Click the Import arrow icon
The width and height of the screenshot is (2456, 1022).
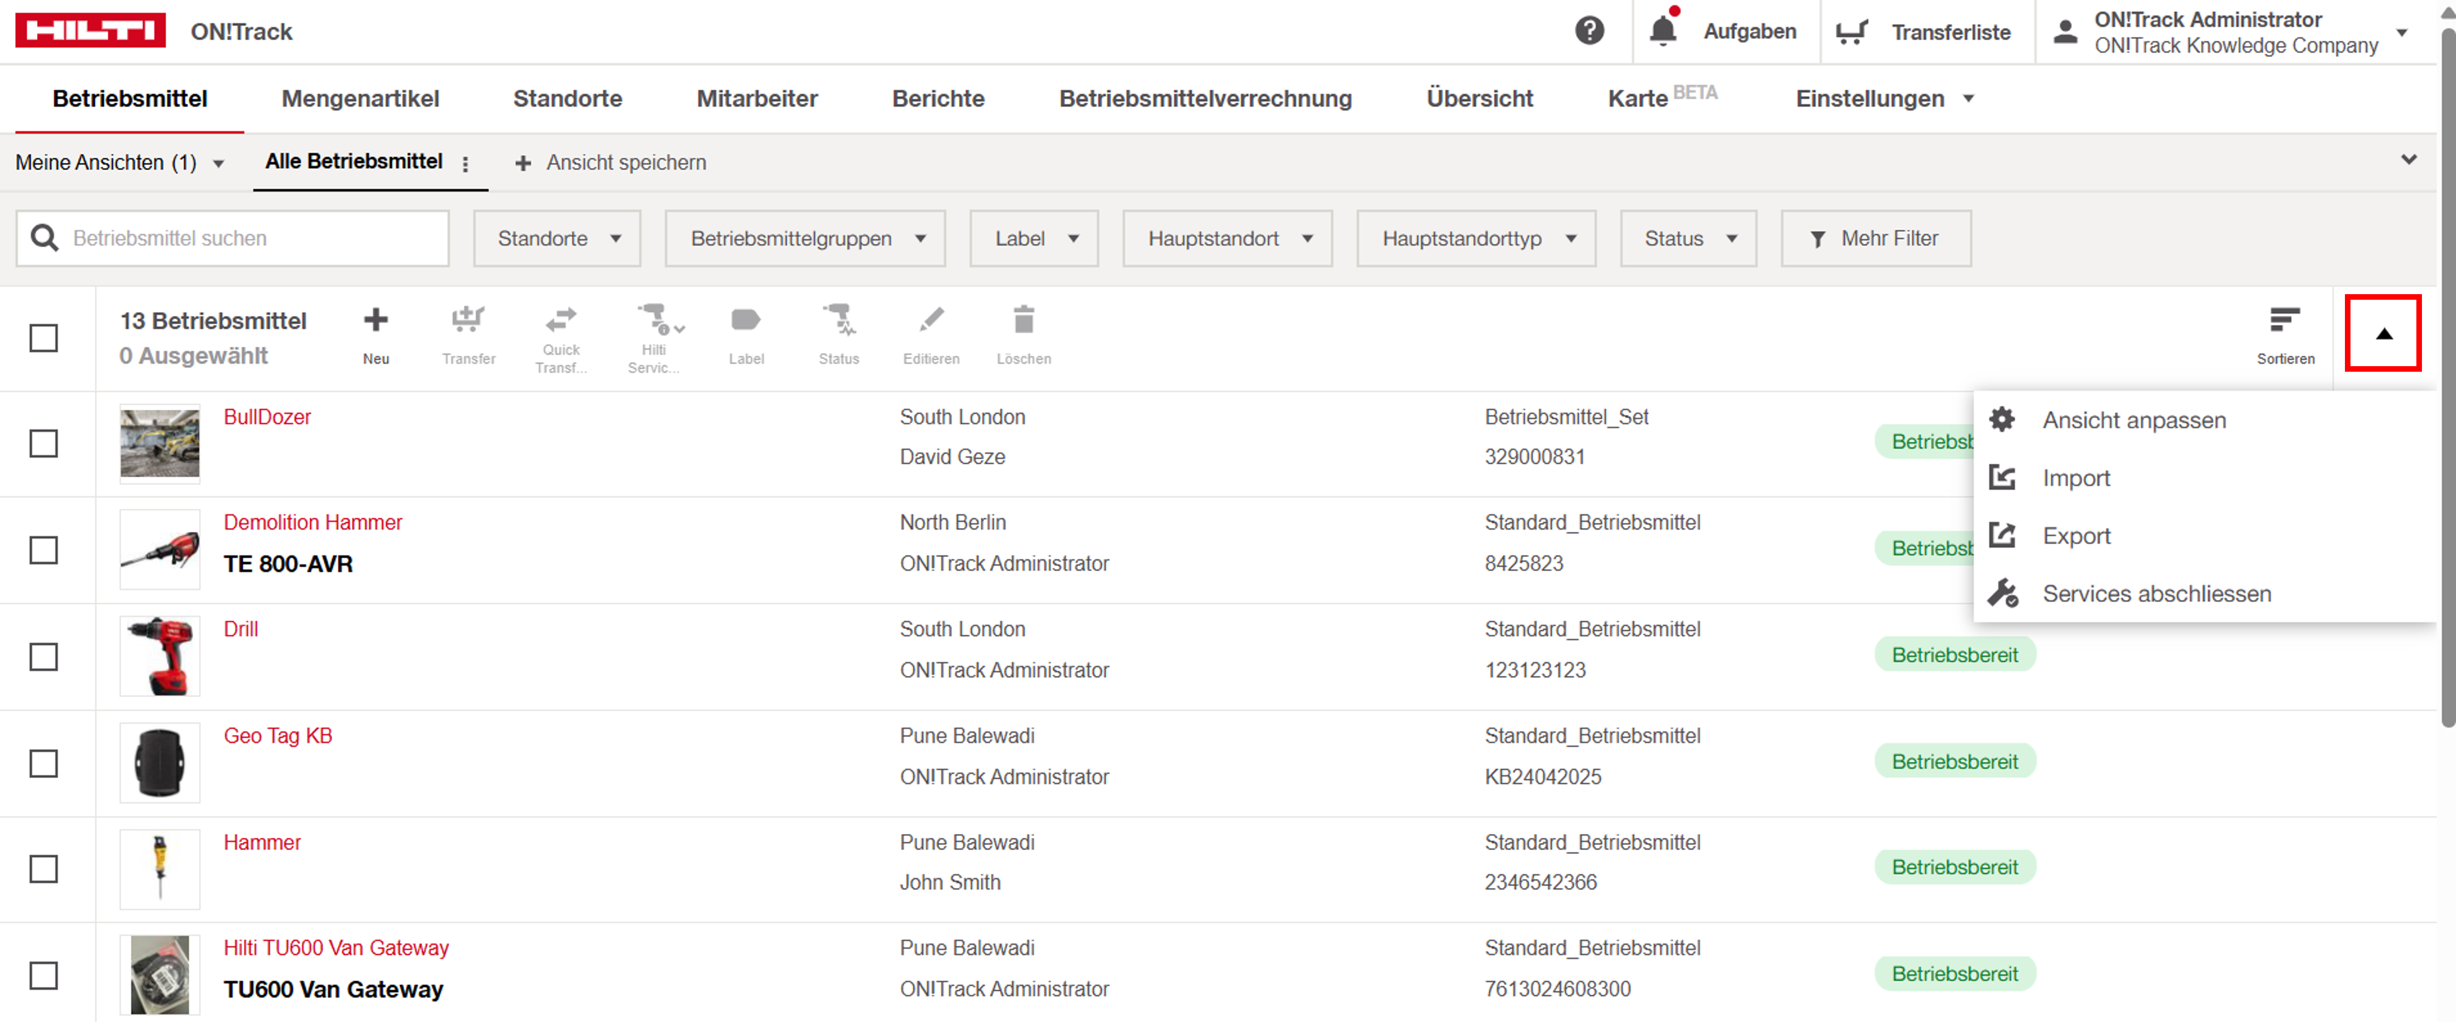coord(2002,478)
